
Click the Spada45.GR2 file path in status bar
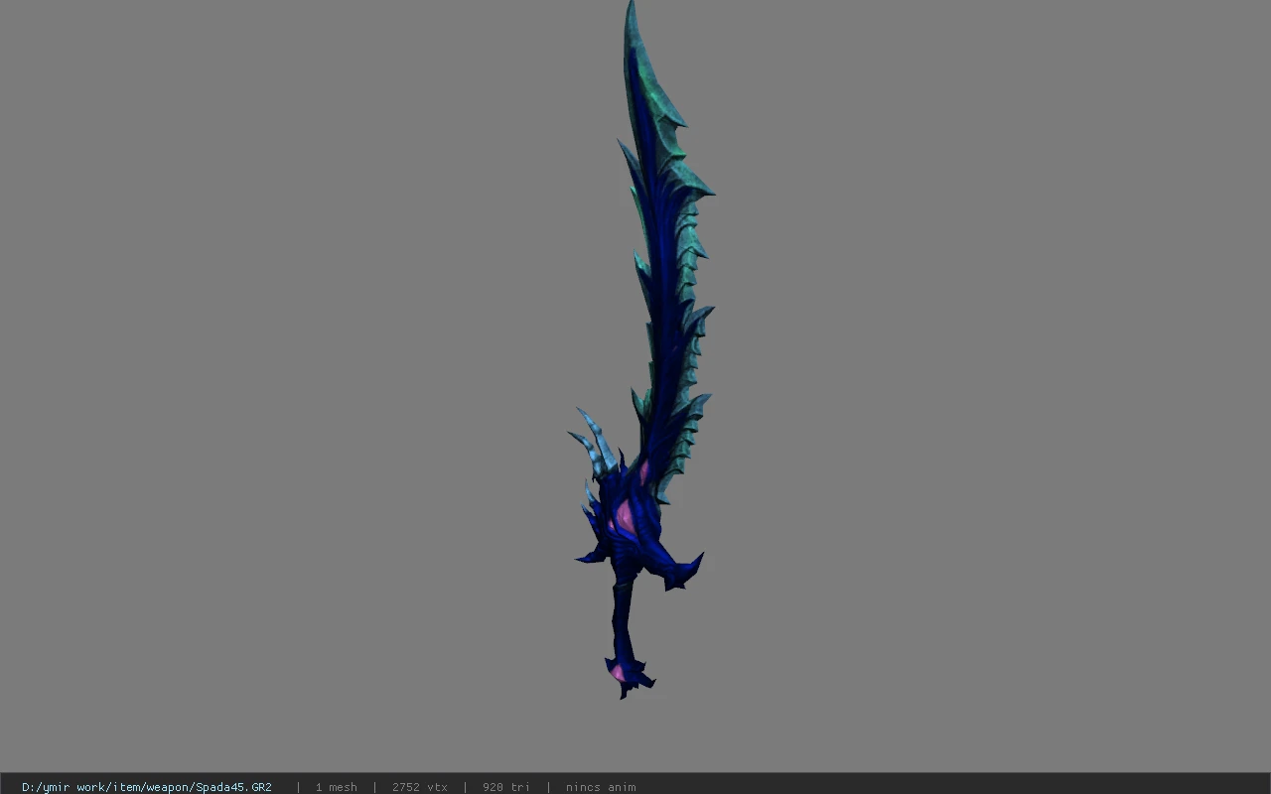click(147, 787)
